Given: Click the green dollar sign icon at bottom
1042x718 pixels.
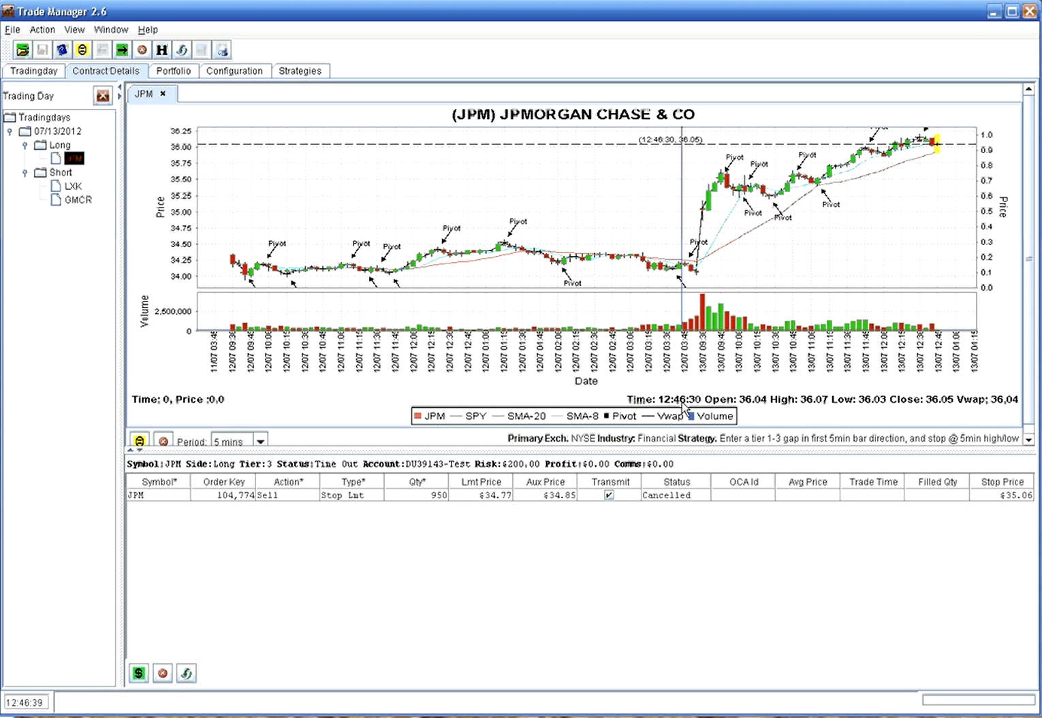Looking at the screenshot, I should (139, 673).
